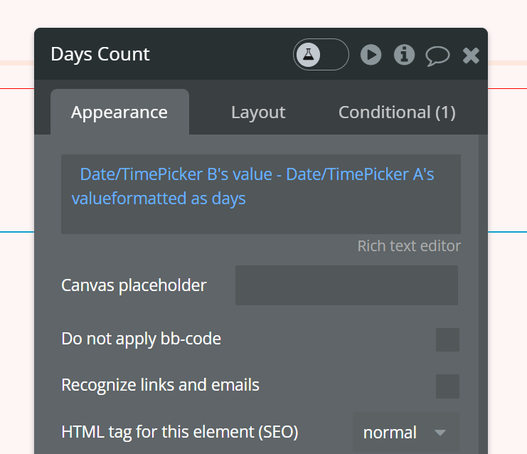This screenshot has height=454, width=527.
Task: Toggle the flask experimental switch
Action: pos(321,55)
